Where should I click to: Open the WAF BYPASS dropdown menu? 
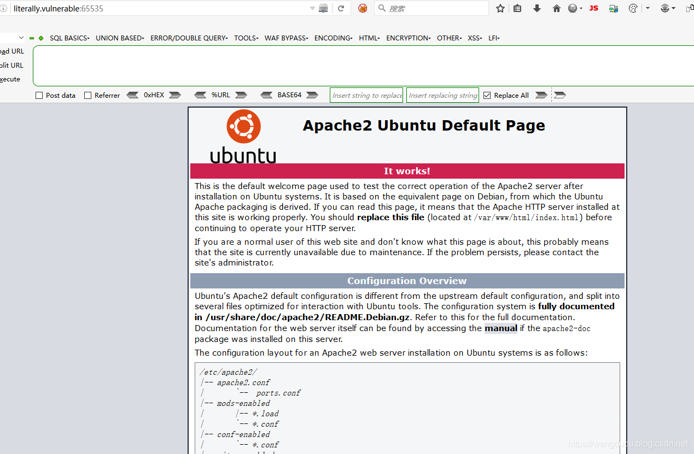(286, 38)
